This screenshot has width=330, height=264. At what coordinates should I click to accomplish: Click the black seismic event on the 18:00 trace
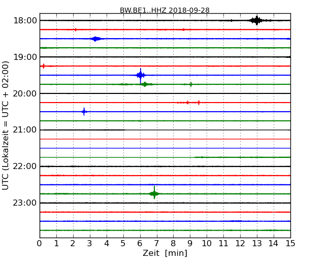click(256, 20)
